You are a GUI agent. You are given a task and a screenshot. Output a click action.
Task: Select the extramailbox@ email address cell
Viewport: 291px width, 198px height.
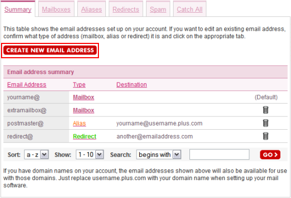tap(36, 110)
